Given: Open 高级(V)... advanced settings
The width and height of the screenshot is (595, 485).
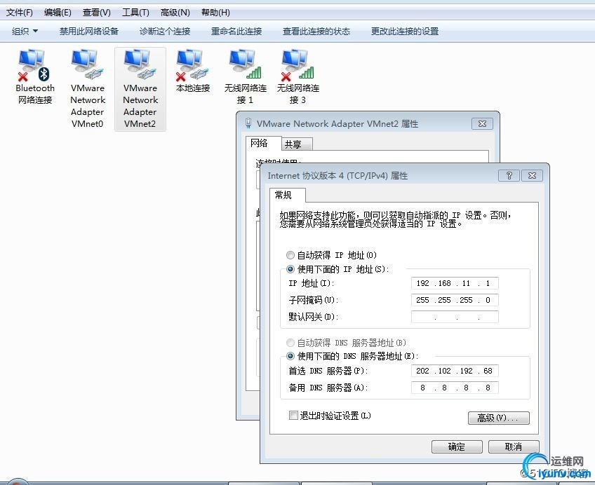Looking at the screenshot, I should (499, 418).
